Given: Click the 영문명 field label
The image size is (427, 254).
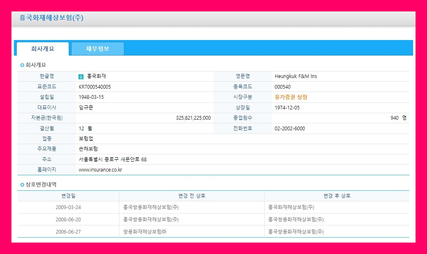Looking at the screenshot, I should pyautogui.click(x=243, y=76).
